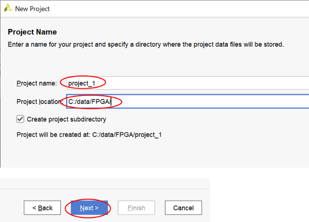Click the 'Enter a name for your project' description
309x222 pixels.
(145, 45)
